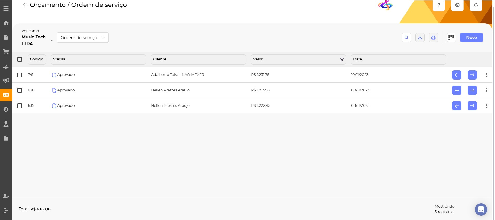
Task: Click the Valor column filter icon
Action: click(x=342, y=59)
